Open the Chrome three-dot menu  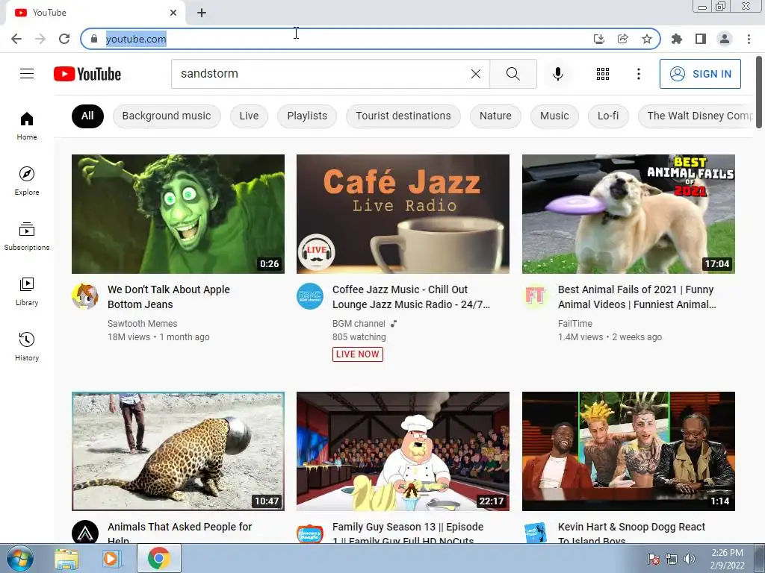[749, 39]
